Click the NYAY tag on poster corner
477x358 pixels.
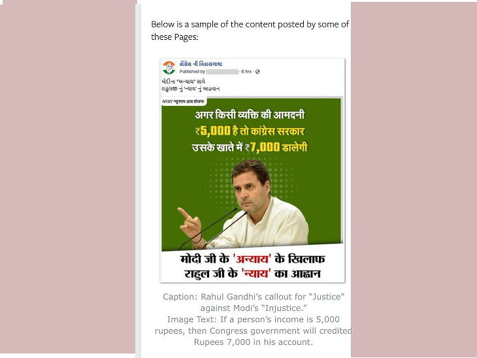[184, 101]
